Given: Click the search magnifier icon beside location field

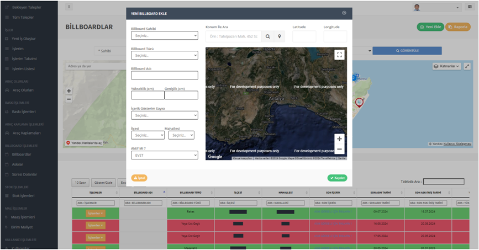Looking at the screenshot, I should click(268, 36).
